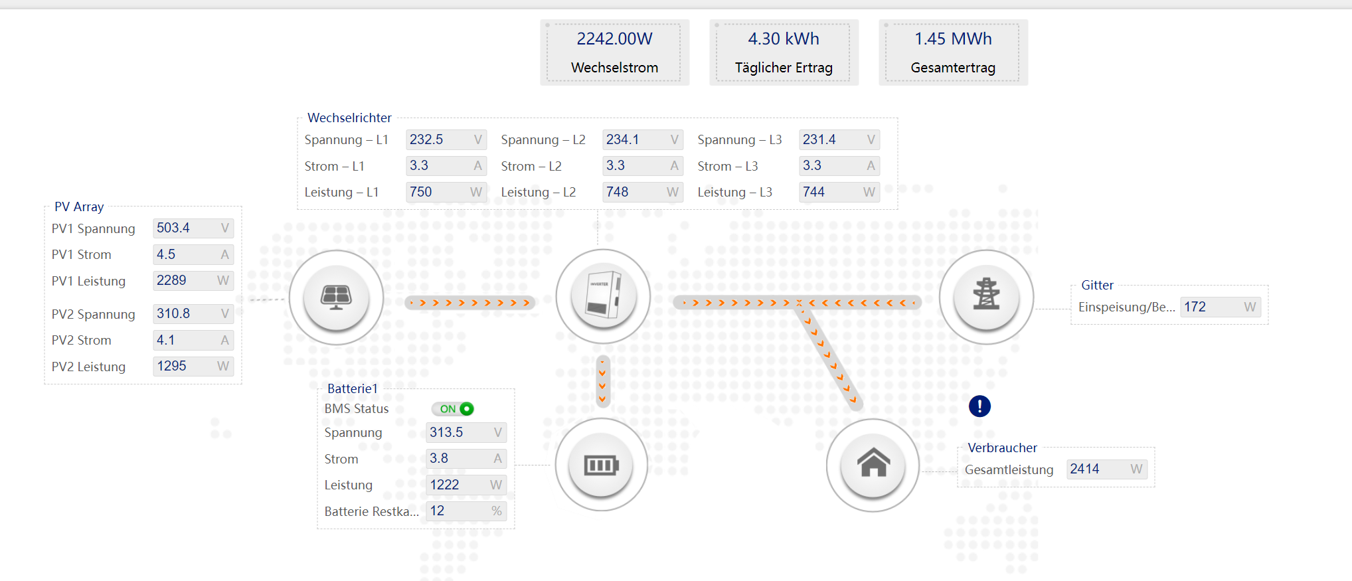Select the Strom – L1 value field

coord(446,165)
